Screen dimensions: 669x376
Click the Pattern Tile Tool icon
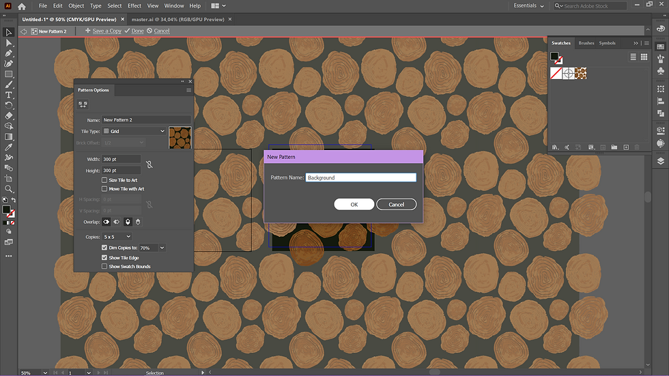tap(83, 104)
